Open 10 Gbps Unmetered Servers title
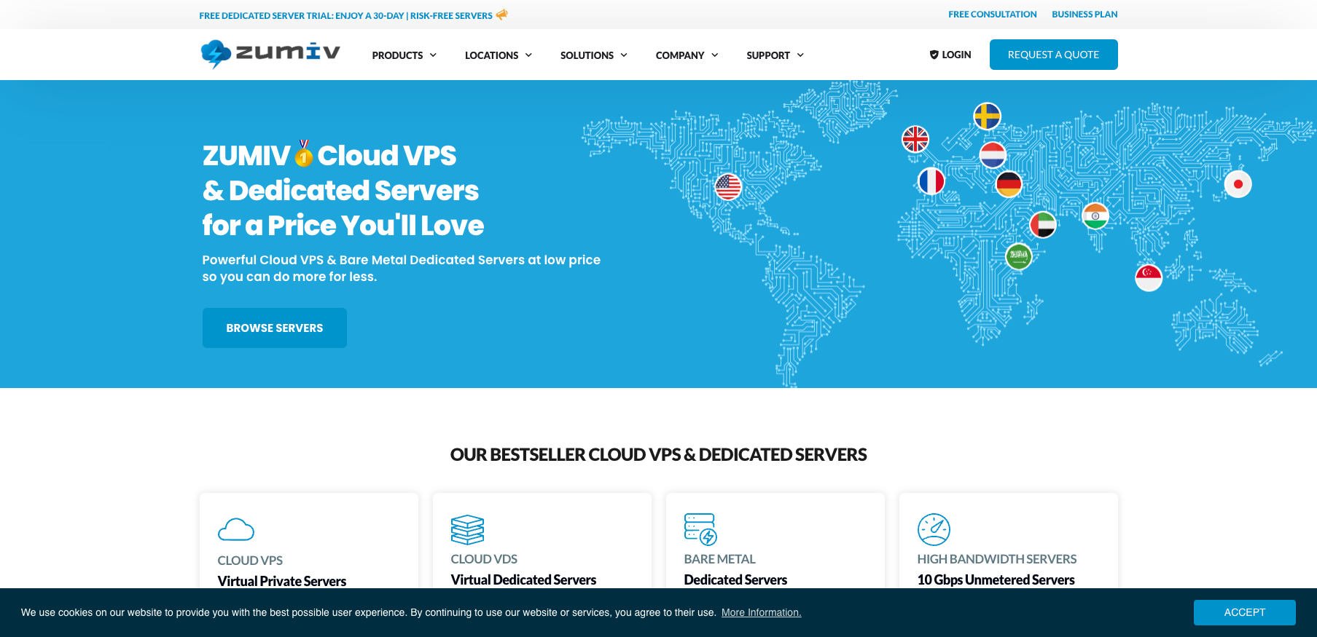1317x637 pixels. pyautogui.click(x=996, y=579)
